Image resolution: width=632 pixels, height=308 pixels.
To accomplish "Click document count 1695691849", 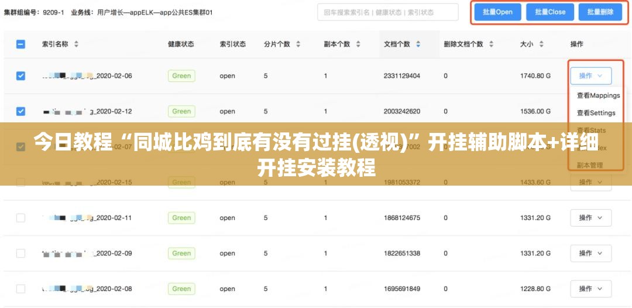I will 402,289.
